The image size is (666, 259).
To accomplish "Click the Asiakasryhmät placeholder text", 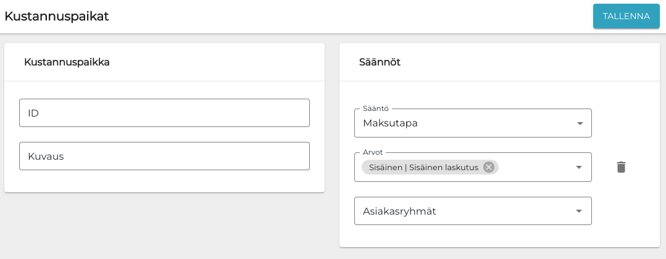I will (x=399, y=211).
